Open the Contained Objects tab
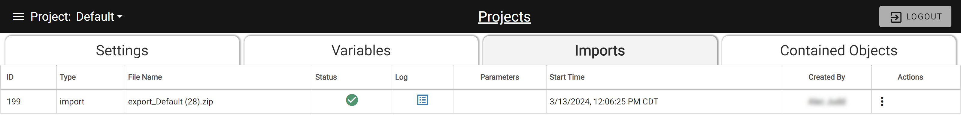This screenshot has height=117, width=961. pos(839,51)
